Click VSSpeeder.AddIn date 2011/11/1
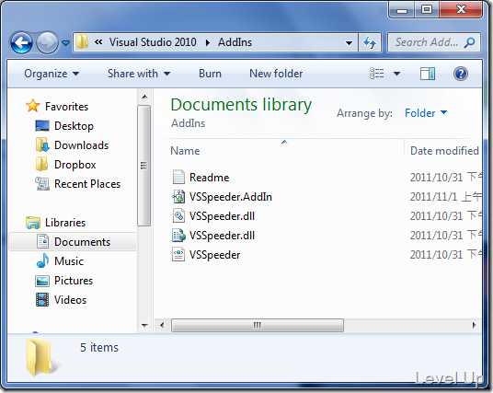This screenshot has width=493, height=393. click(x=433, y=197)
